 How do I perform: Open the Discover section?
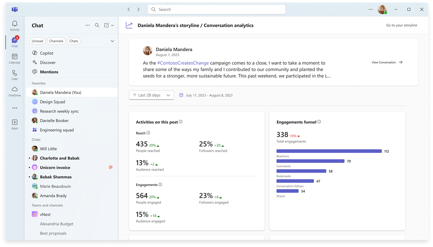coord(47,62)
